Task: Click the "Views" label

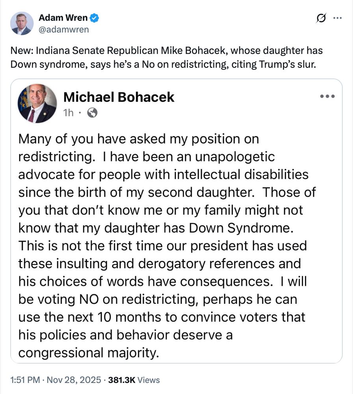Action: coord(149,380)
